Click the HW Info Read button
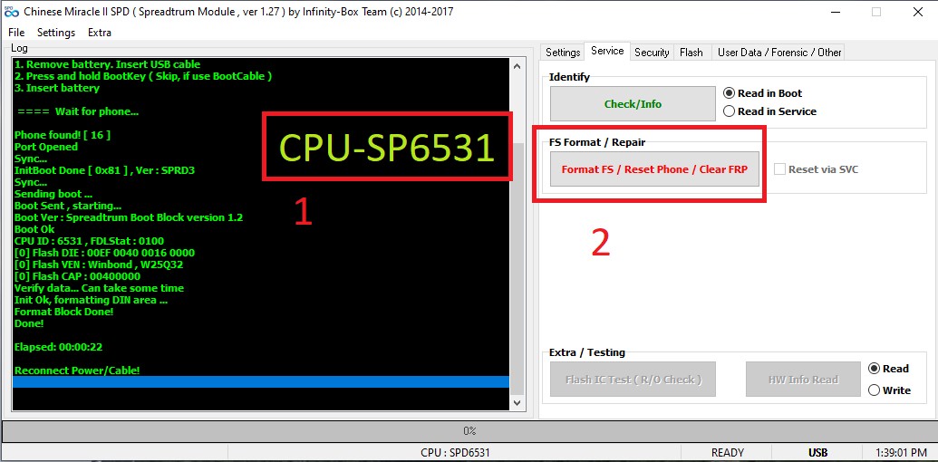The width and height of the screenshot is (938, 462). point(803,380)
